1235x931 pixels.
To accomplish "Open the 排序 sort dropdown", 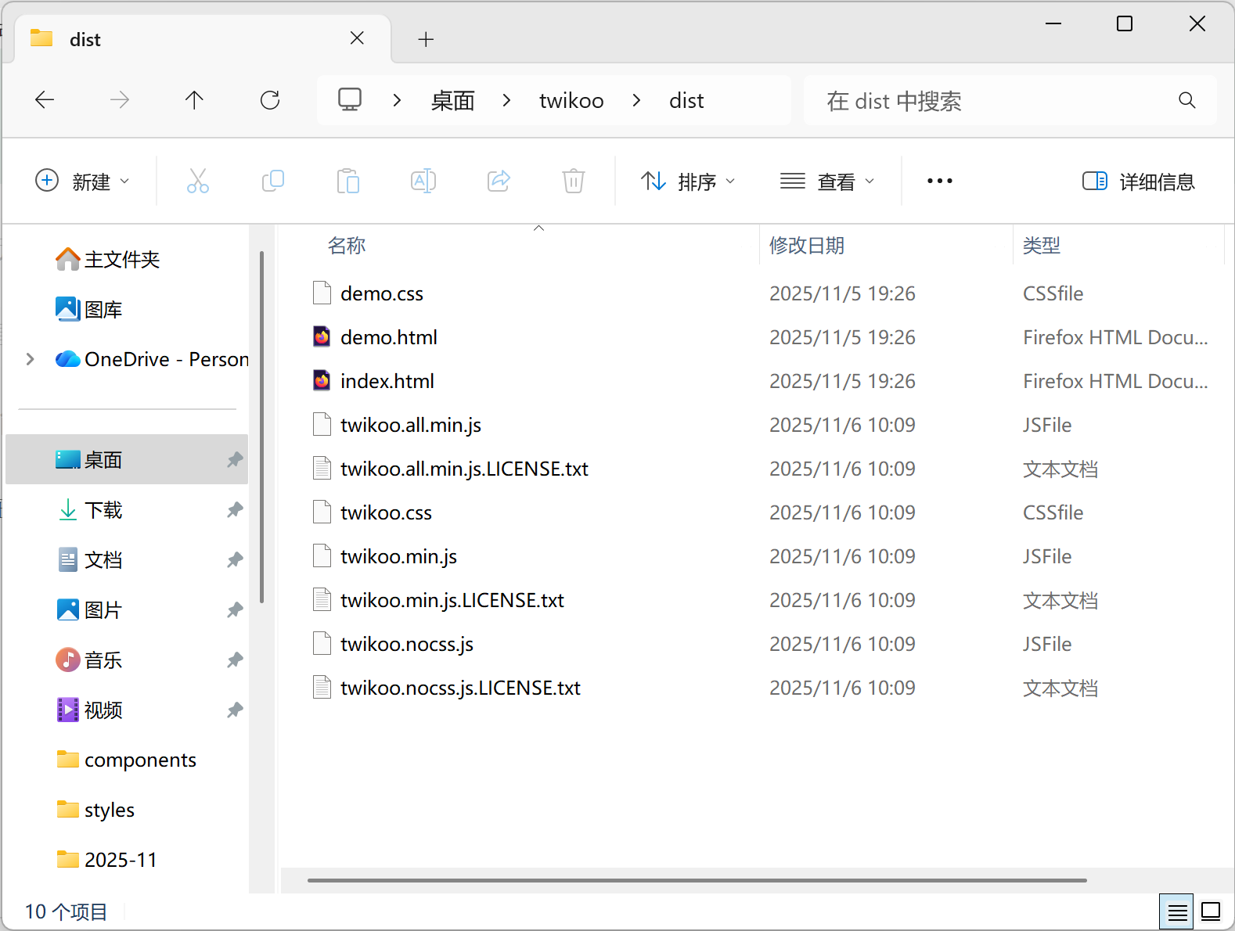I will pos(688,182).
